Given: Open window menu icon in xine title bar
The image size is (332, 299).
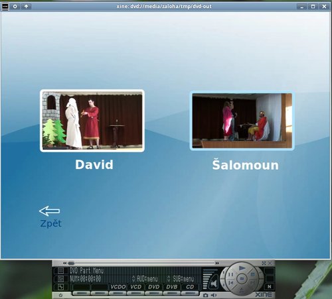Looking at the screenshot, I should point(5,7).
